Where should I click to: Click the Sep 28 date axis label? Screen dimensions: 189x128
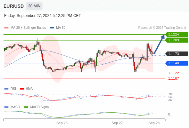pyautogui.click(x=154, y=123)
